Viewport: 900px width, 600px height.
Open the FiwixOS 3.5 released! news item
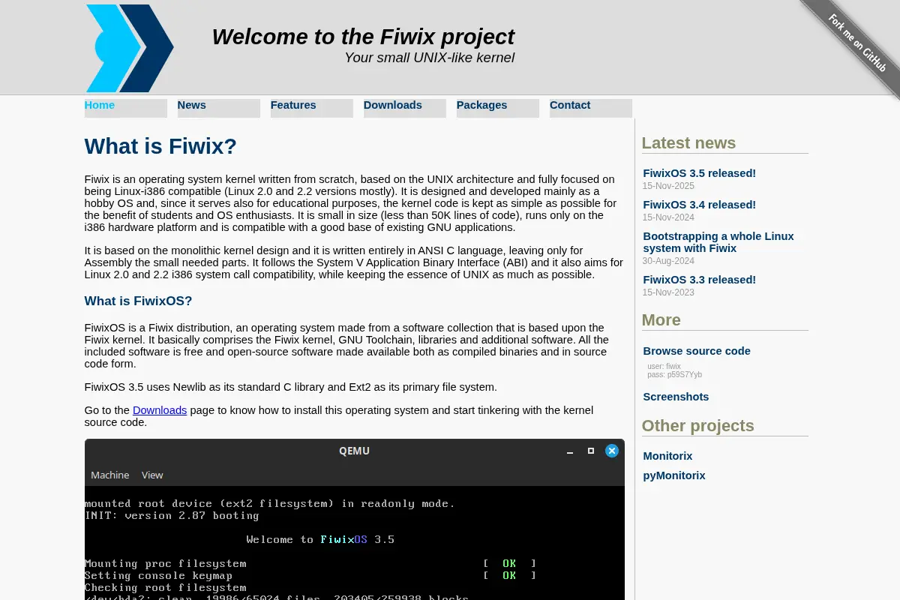click(x=699, y=173)
